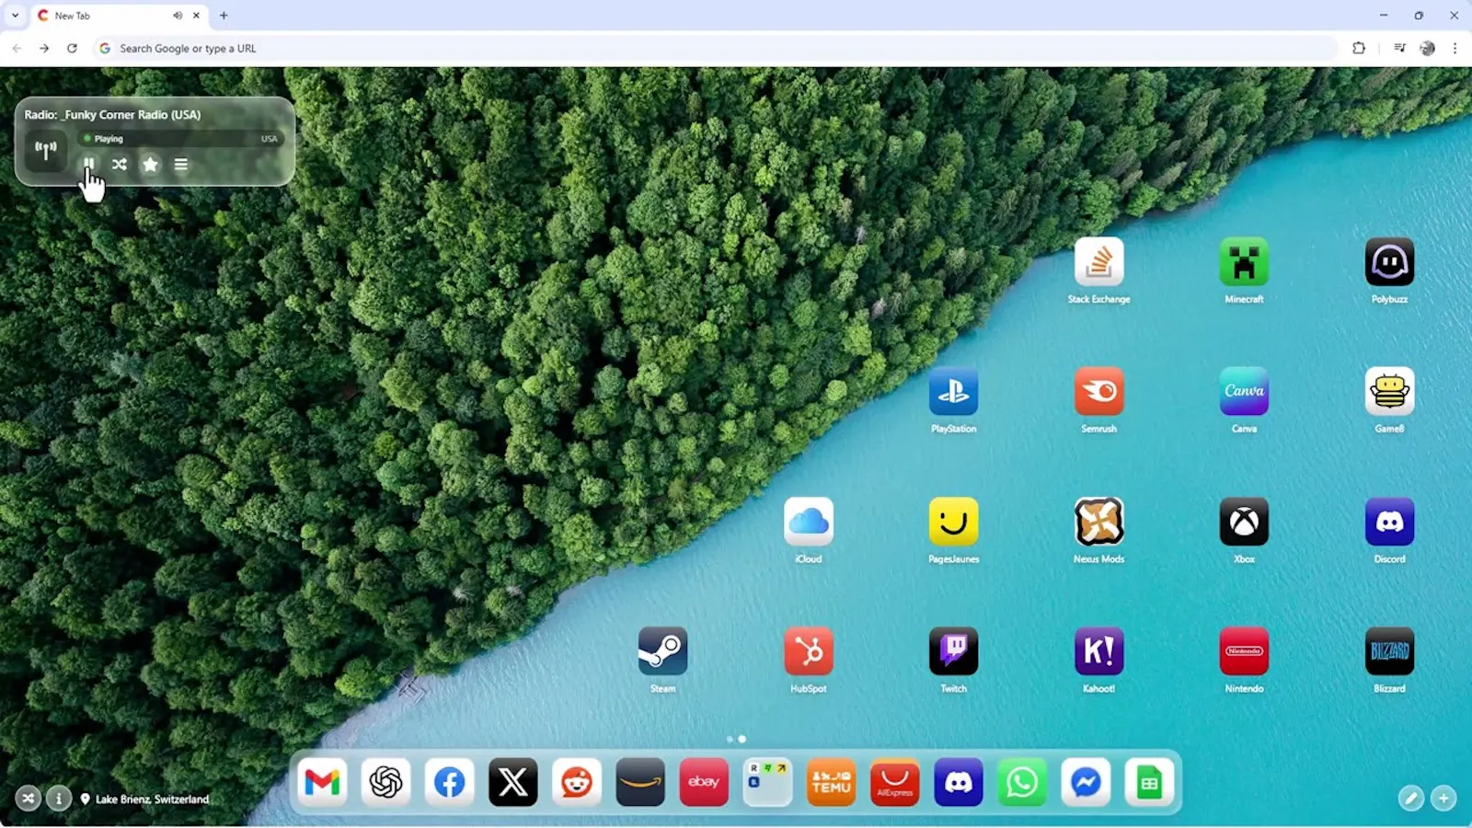Open Amazon from the dock

pos(640,782)
